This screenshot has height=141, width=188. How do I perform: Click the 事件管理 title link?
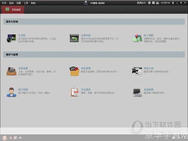[86, 68]
